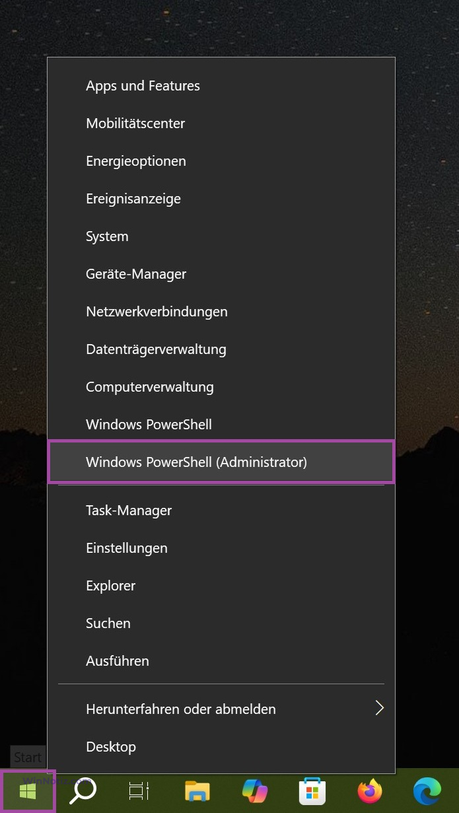The height and width of the screenshot is (813, 459).
Task: Choose Geräte-Manager from the menu
Action: click(x=221, y=274)
